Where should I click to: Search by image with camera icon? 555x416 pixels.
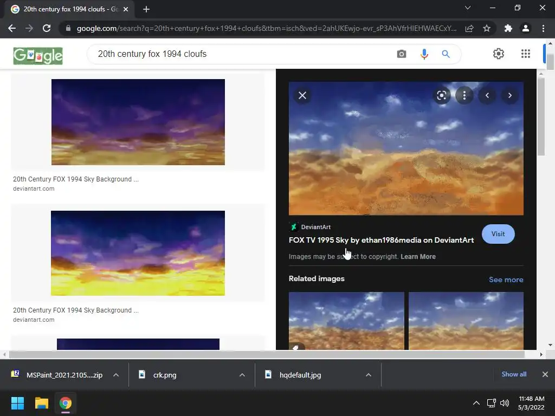[402, 54]
